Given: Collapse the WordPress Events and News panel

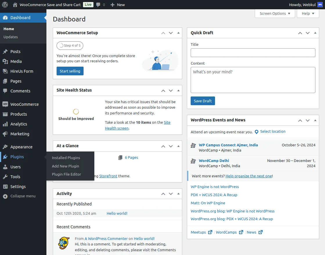Looking at the screenshot, I should 315,120.
